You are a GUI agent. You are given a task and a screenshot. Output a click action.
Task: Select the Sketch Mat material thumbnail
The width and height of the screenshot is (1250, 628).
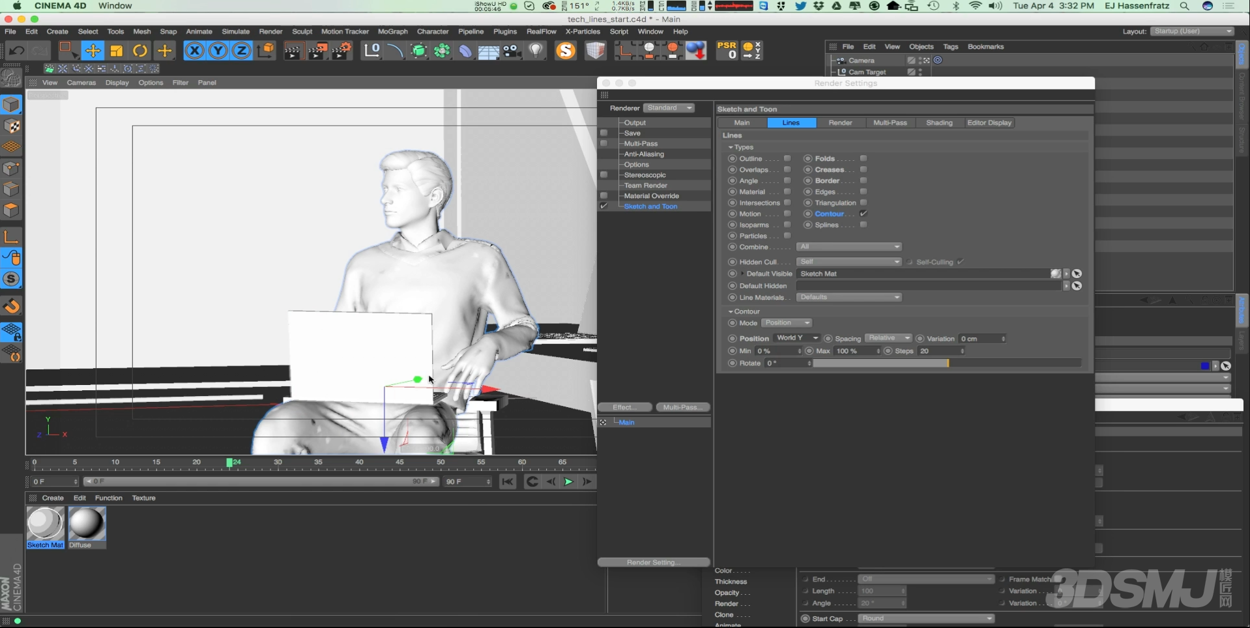tap(45, 524)
